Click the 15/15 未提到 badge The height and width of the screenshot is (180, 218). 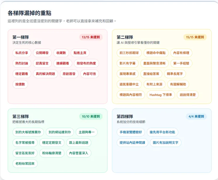coord(195,37)
